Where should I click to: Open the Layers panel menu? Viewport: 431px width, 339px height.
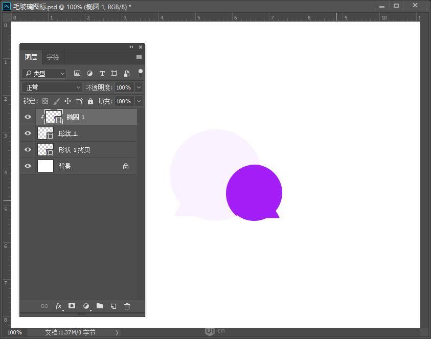tap(139, 57)
